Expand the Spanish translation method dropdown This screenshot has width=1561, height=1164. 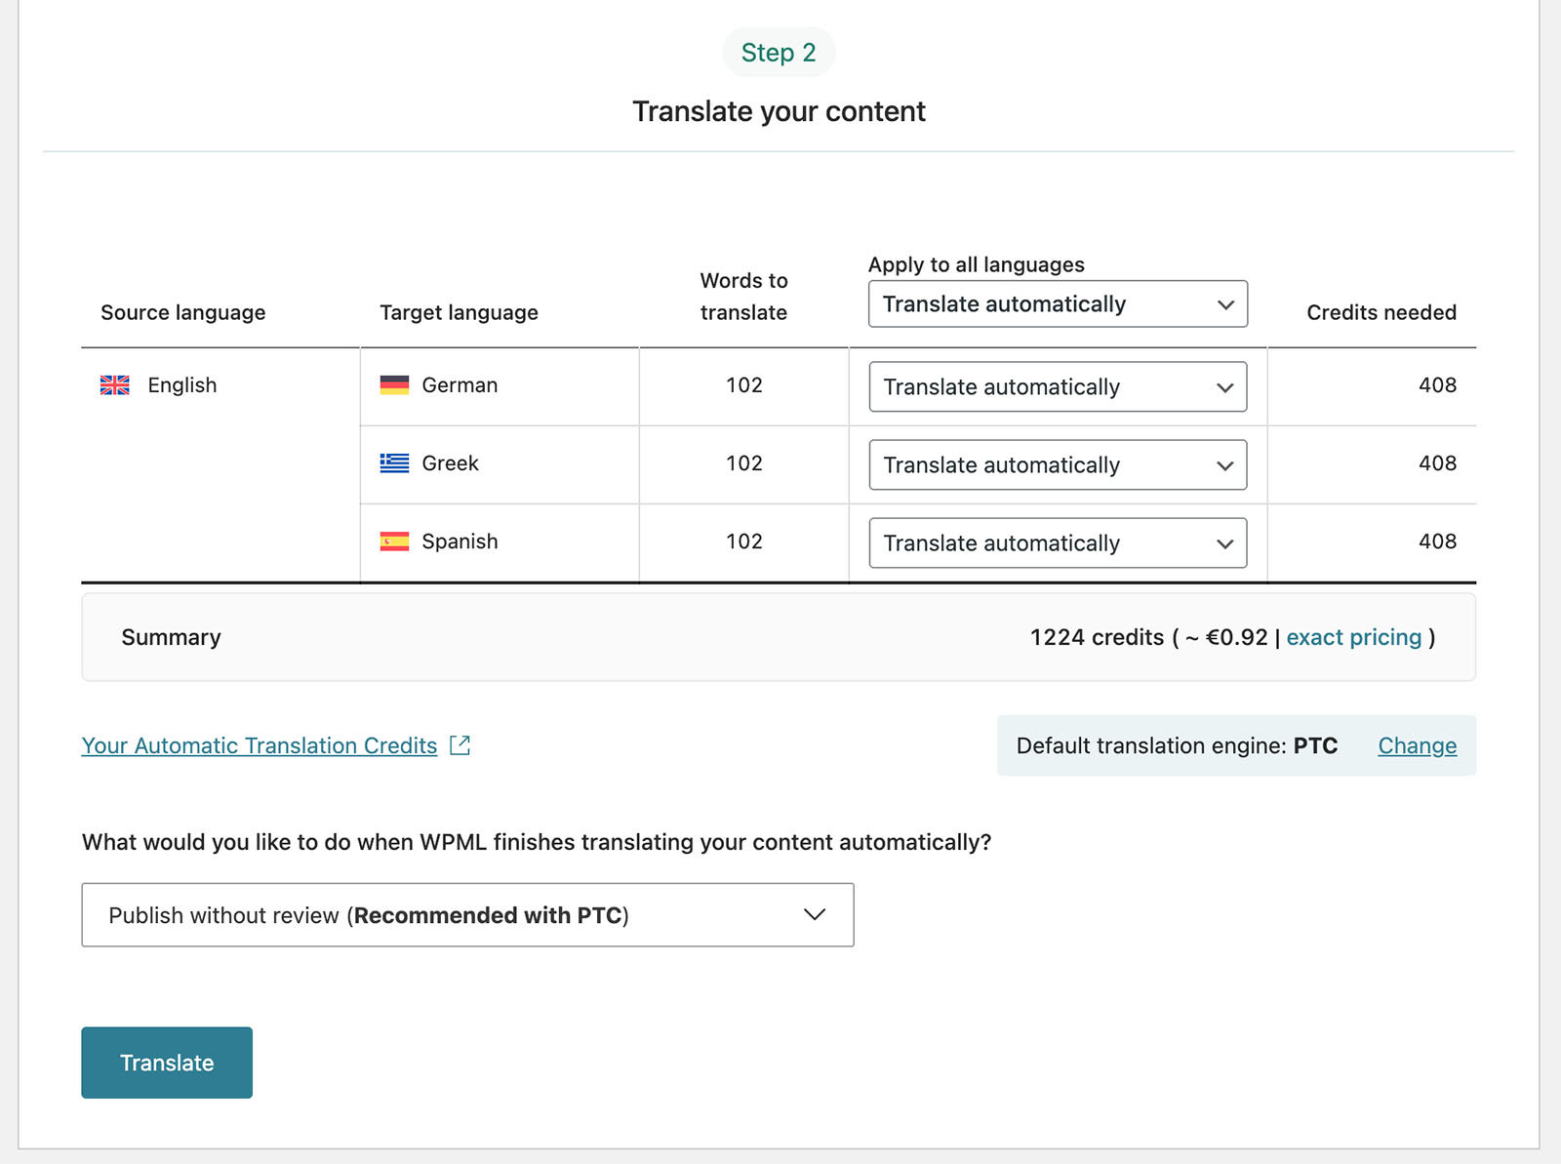pos(1058,543)
